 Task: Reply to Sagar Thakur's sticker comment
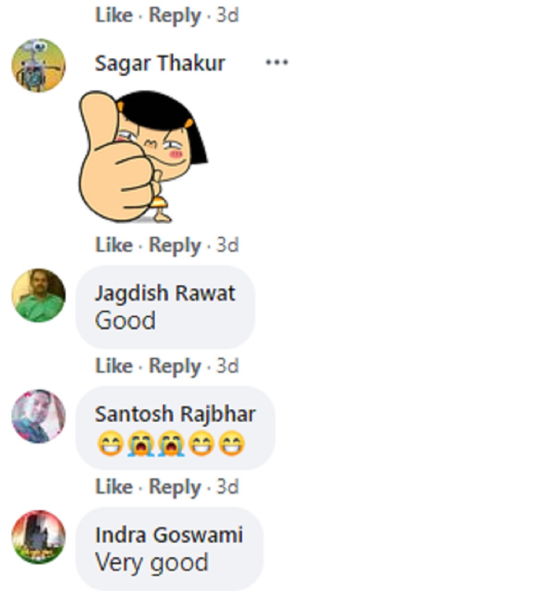pyautogui.click(x=175, y=246)
